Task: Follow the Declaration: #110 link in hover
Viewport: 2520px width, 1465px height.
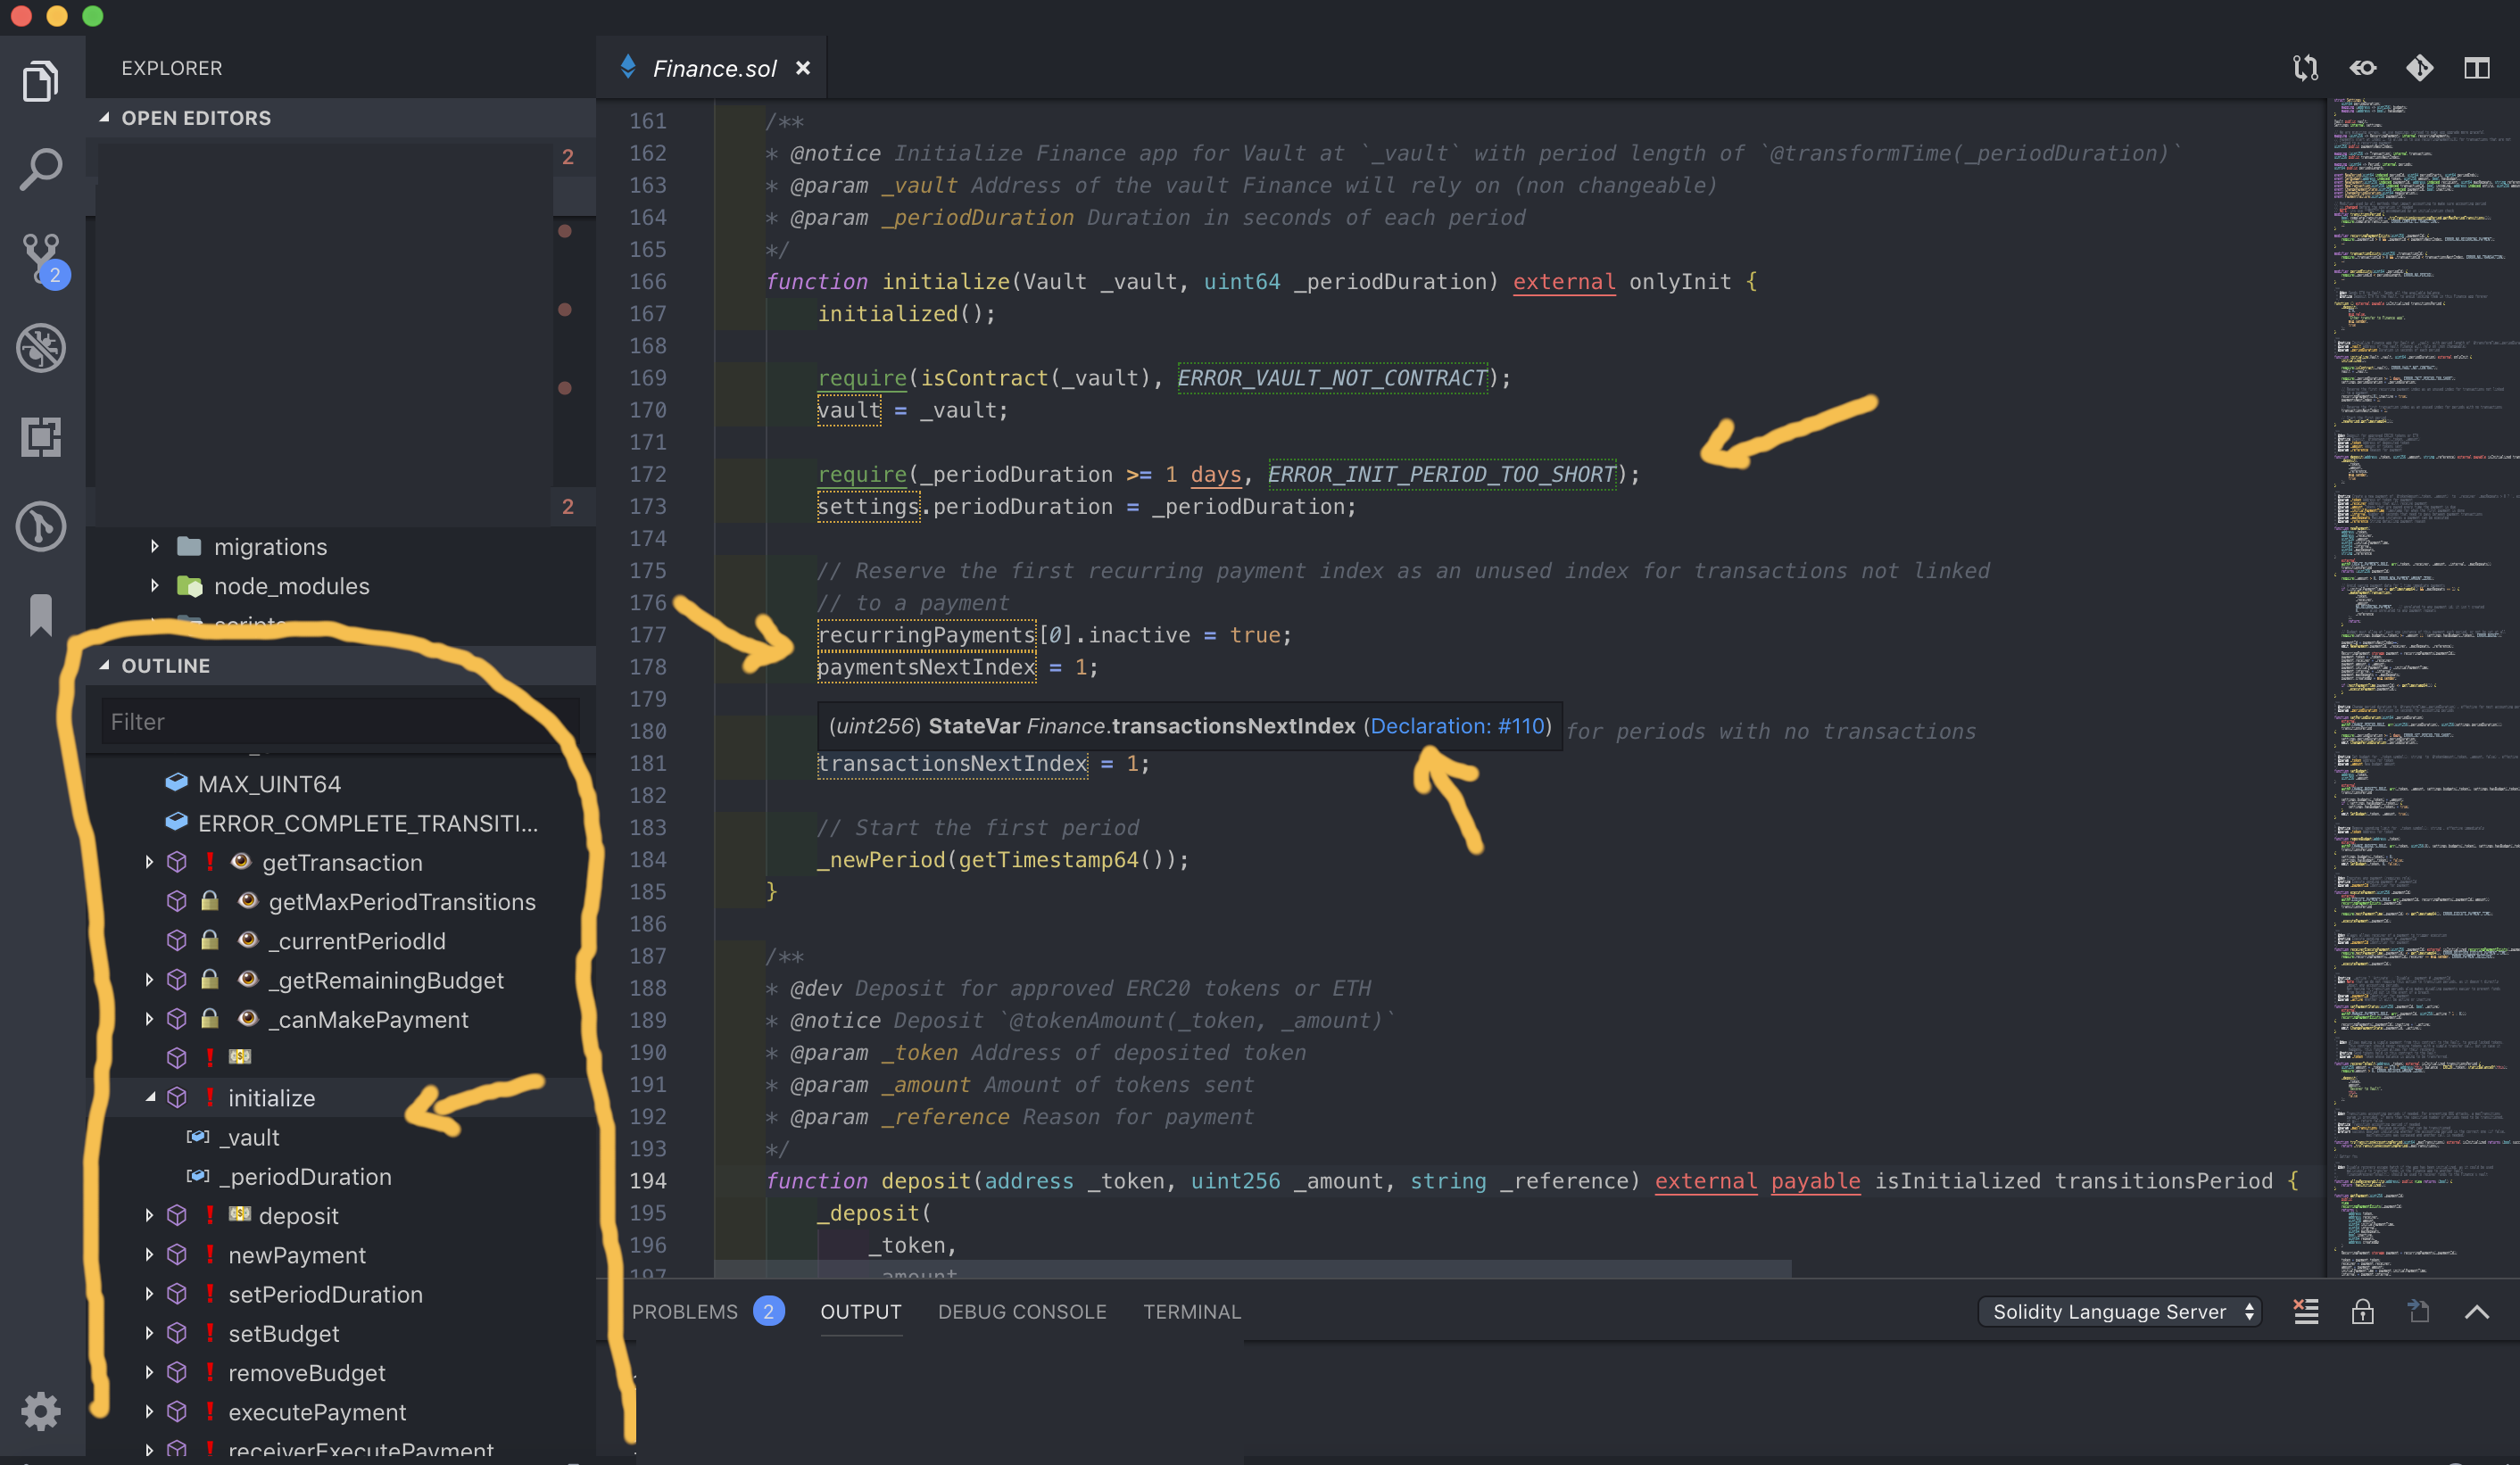Action: [1457, 725]
